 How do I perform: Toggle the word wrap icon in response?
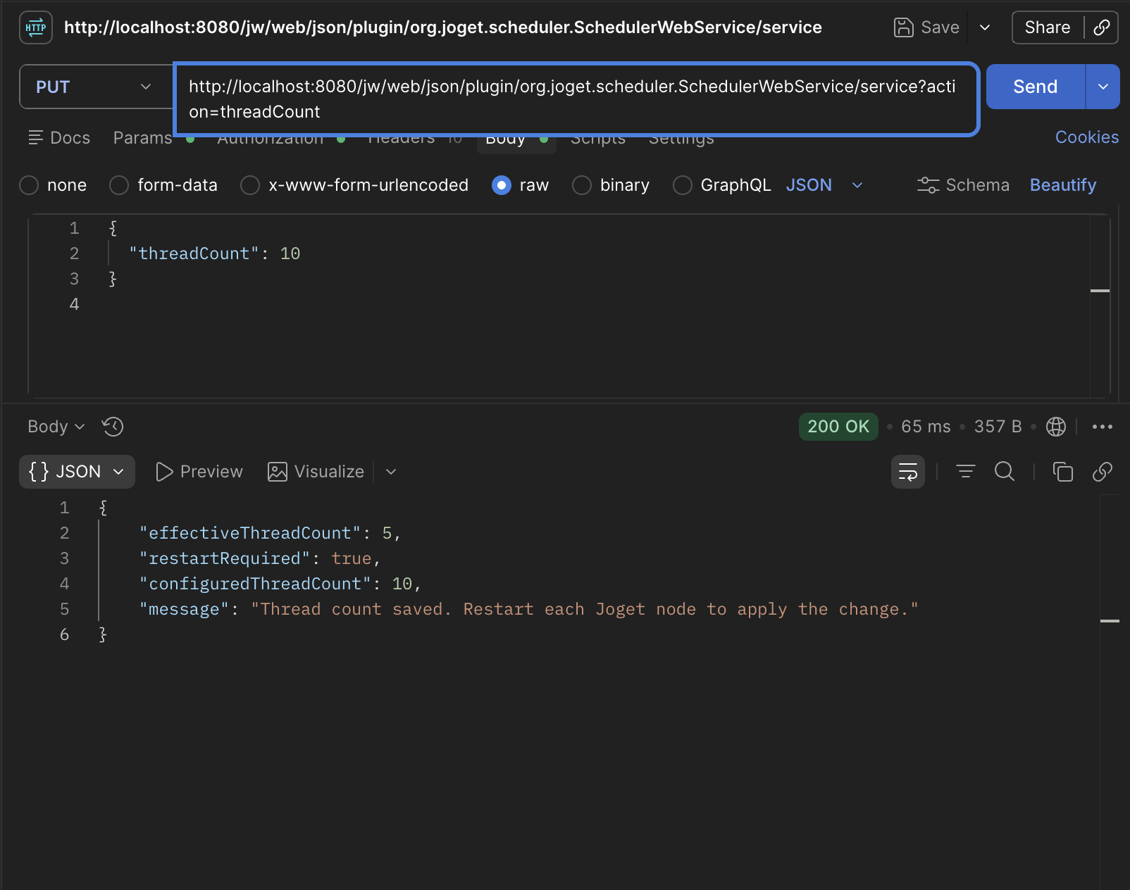coord(908,472)
